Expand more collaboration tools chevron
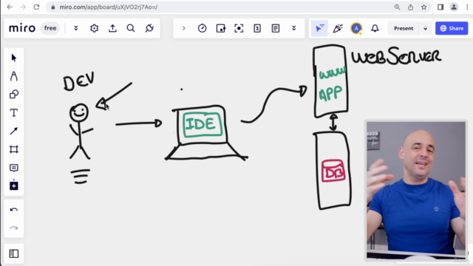Screen dimensions: 473x266 point(293,28)
